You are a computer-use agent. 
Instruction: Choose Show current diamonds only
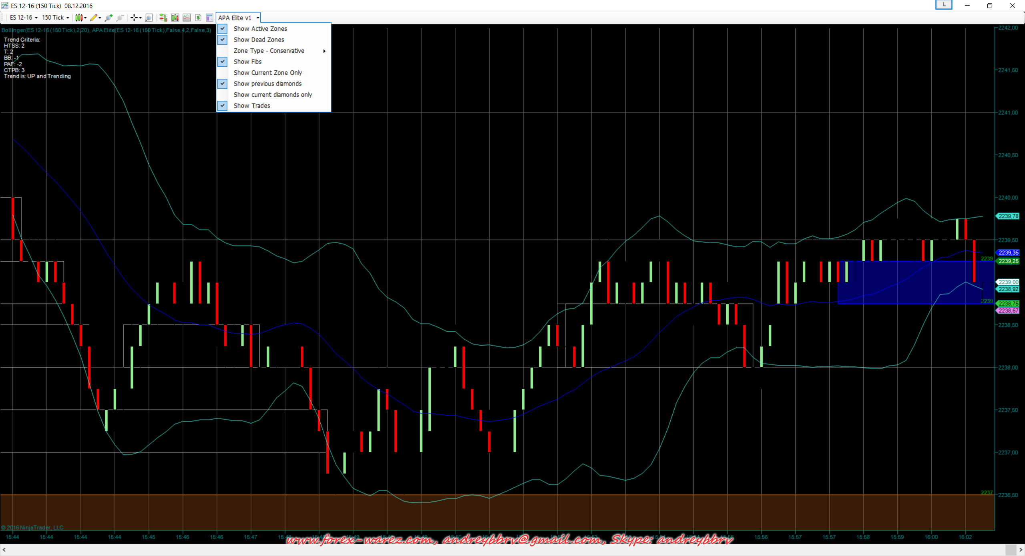273,95
